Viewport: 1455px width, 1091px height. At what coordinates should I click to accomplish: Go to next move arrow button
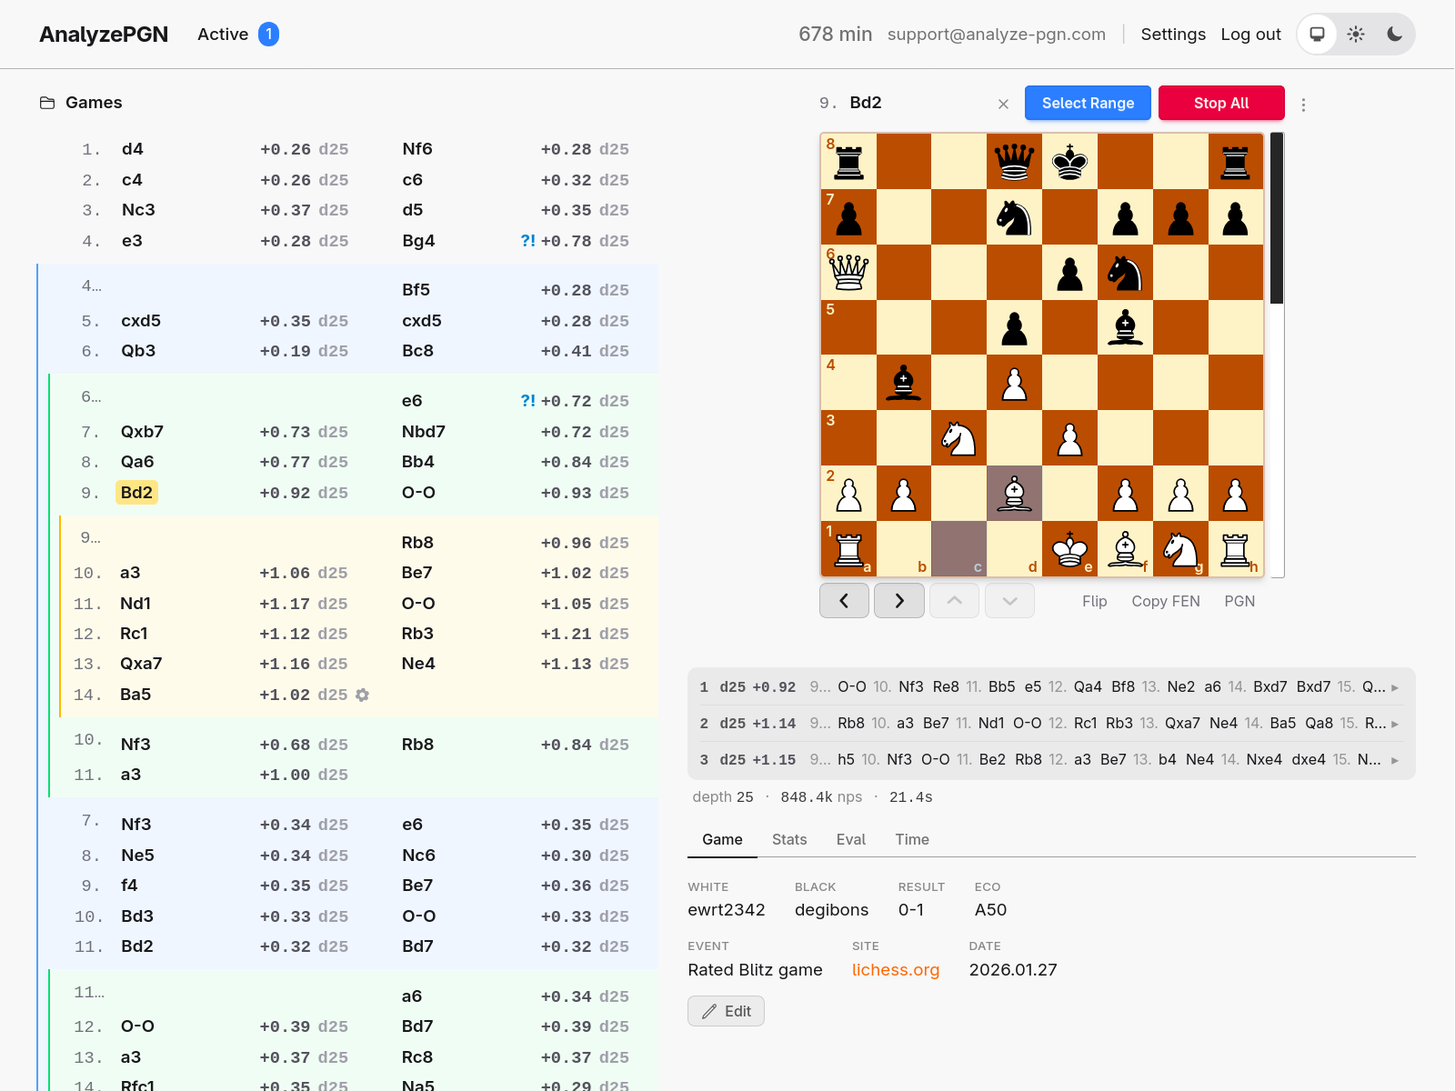[x=899, y=600]
